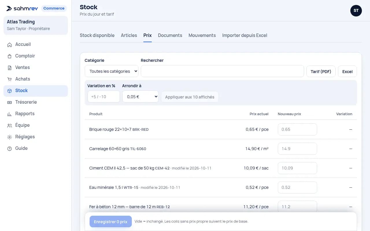Download the Tarif (PDF)
The height and width of the screenshot is (231, 370).
coord(321,71)
